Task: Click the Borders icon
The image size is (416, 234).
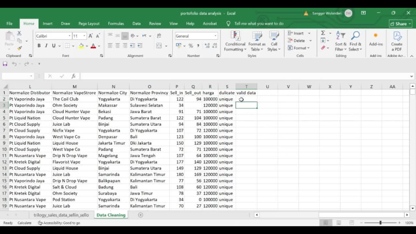Action: [67, 46]
